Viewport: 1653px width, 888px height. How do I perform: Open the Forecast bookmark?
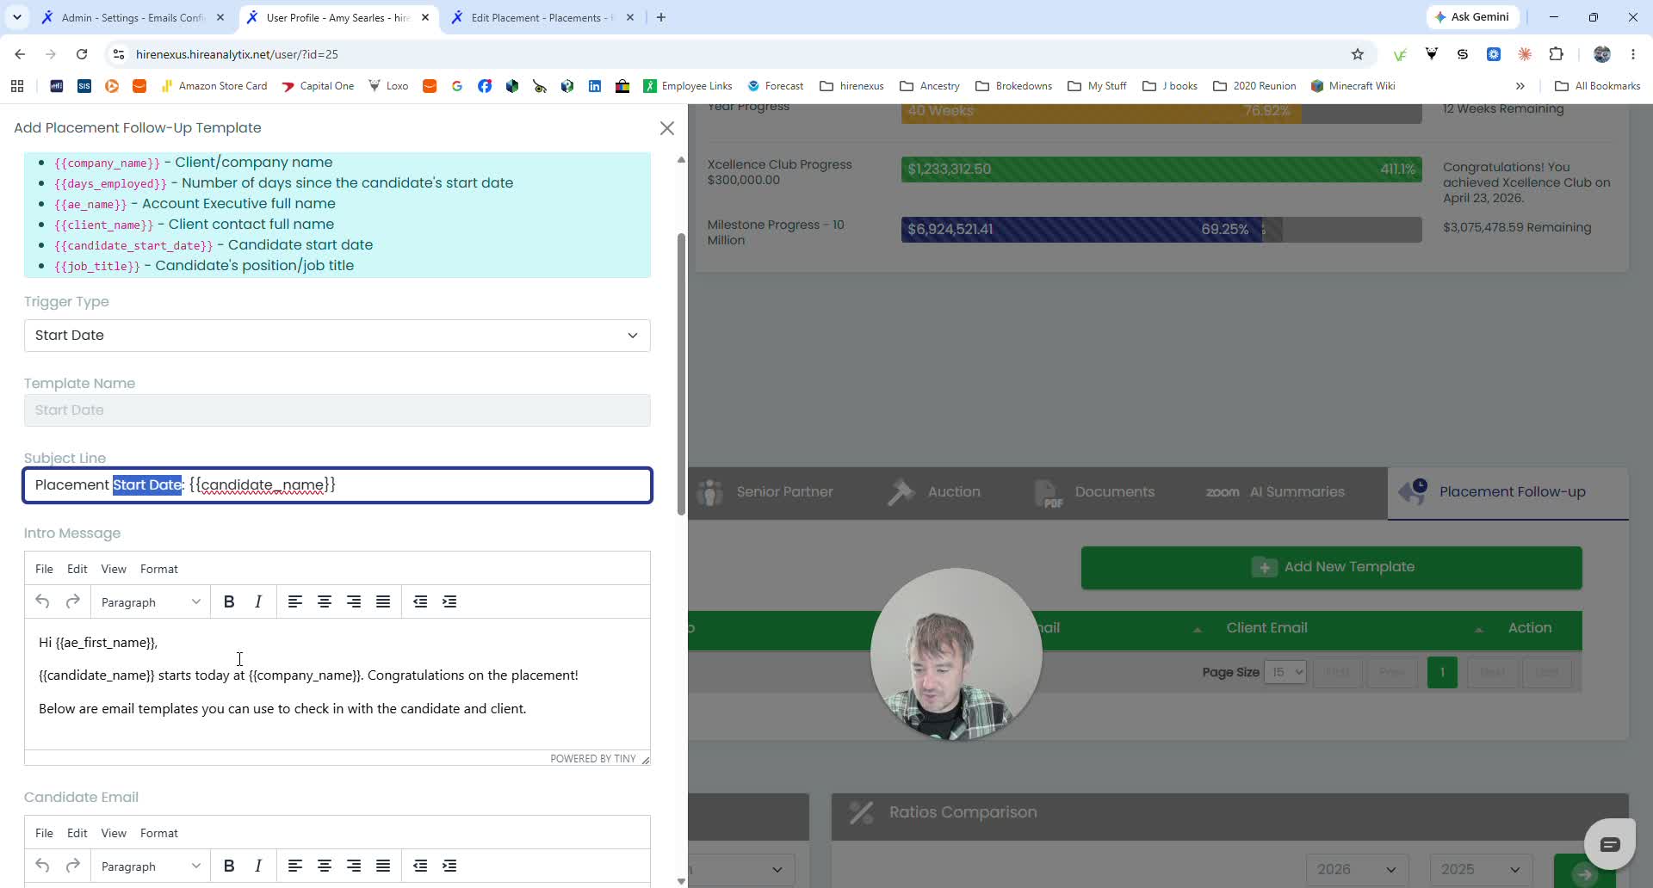pyautogui.click(x=776, y=86)
